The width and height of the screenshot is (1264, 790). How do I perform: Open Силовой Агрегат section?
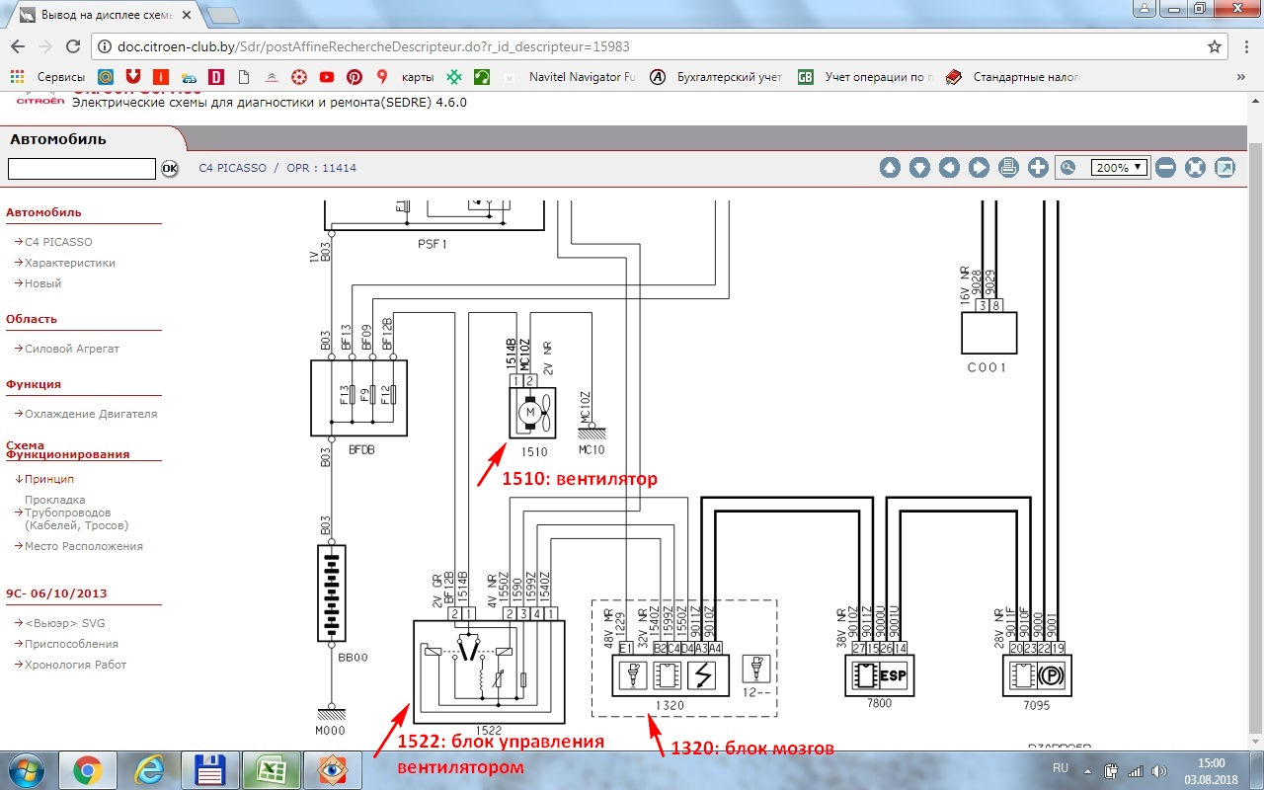(x=72, y=349)
